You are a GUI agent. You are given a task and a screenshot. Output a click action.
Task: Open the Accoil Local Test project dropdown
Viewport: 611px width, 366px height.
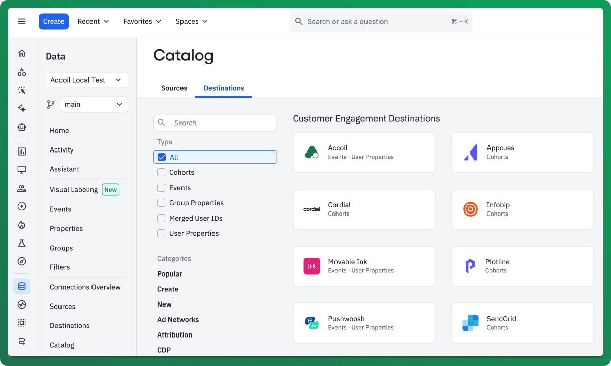point(86,80)
